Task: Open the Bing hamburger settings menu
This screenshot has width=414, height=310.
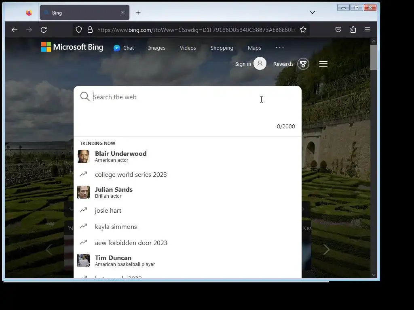Action: click(323, 64)
